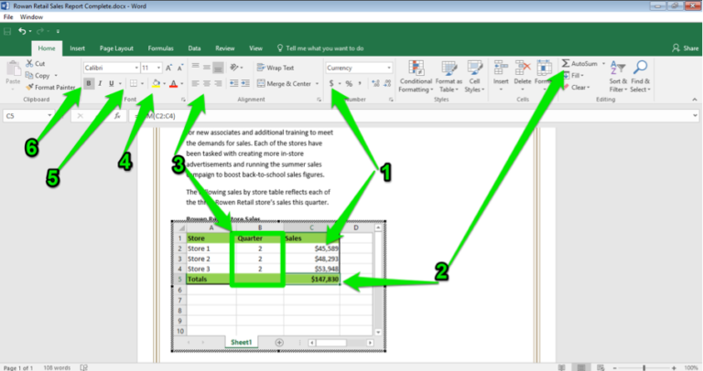Click Increase Decimal icon

tap(375, 83)
